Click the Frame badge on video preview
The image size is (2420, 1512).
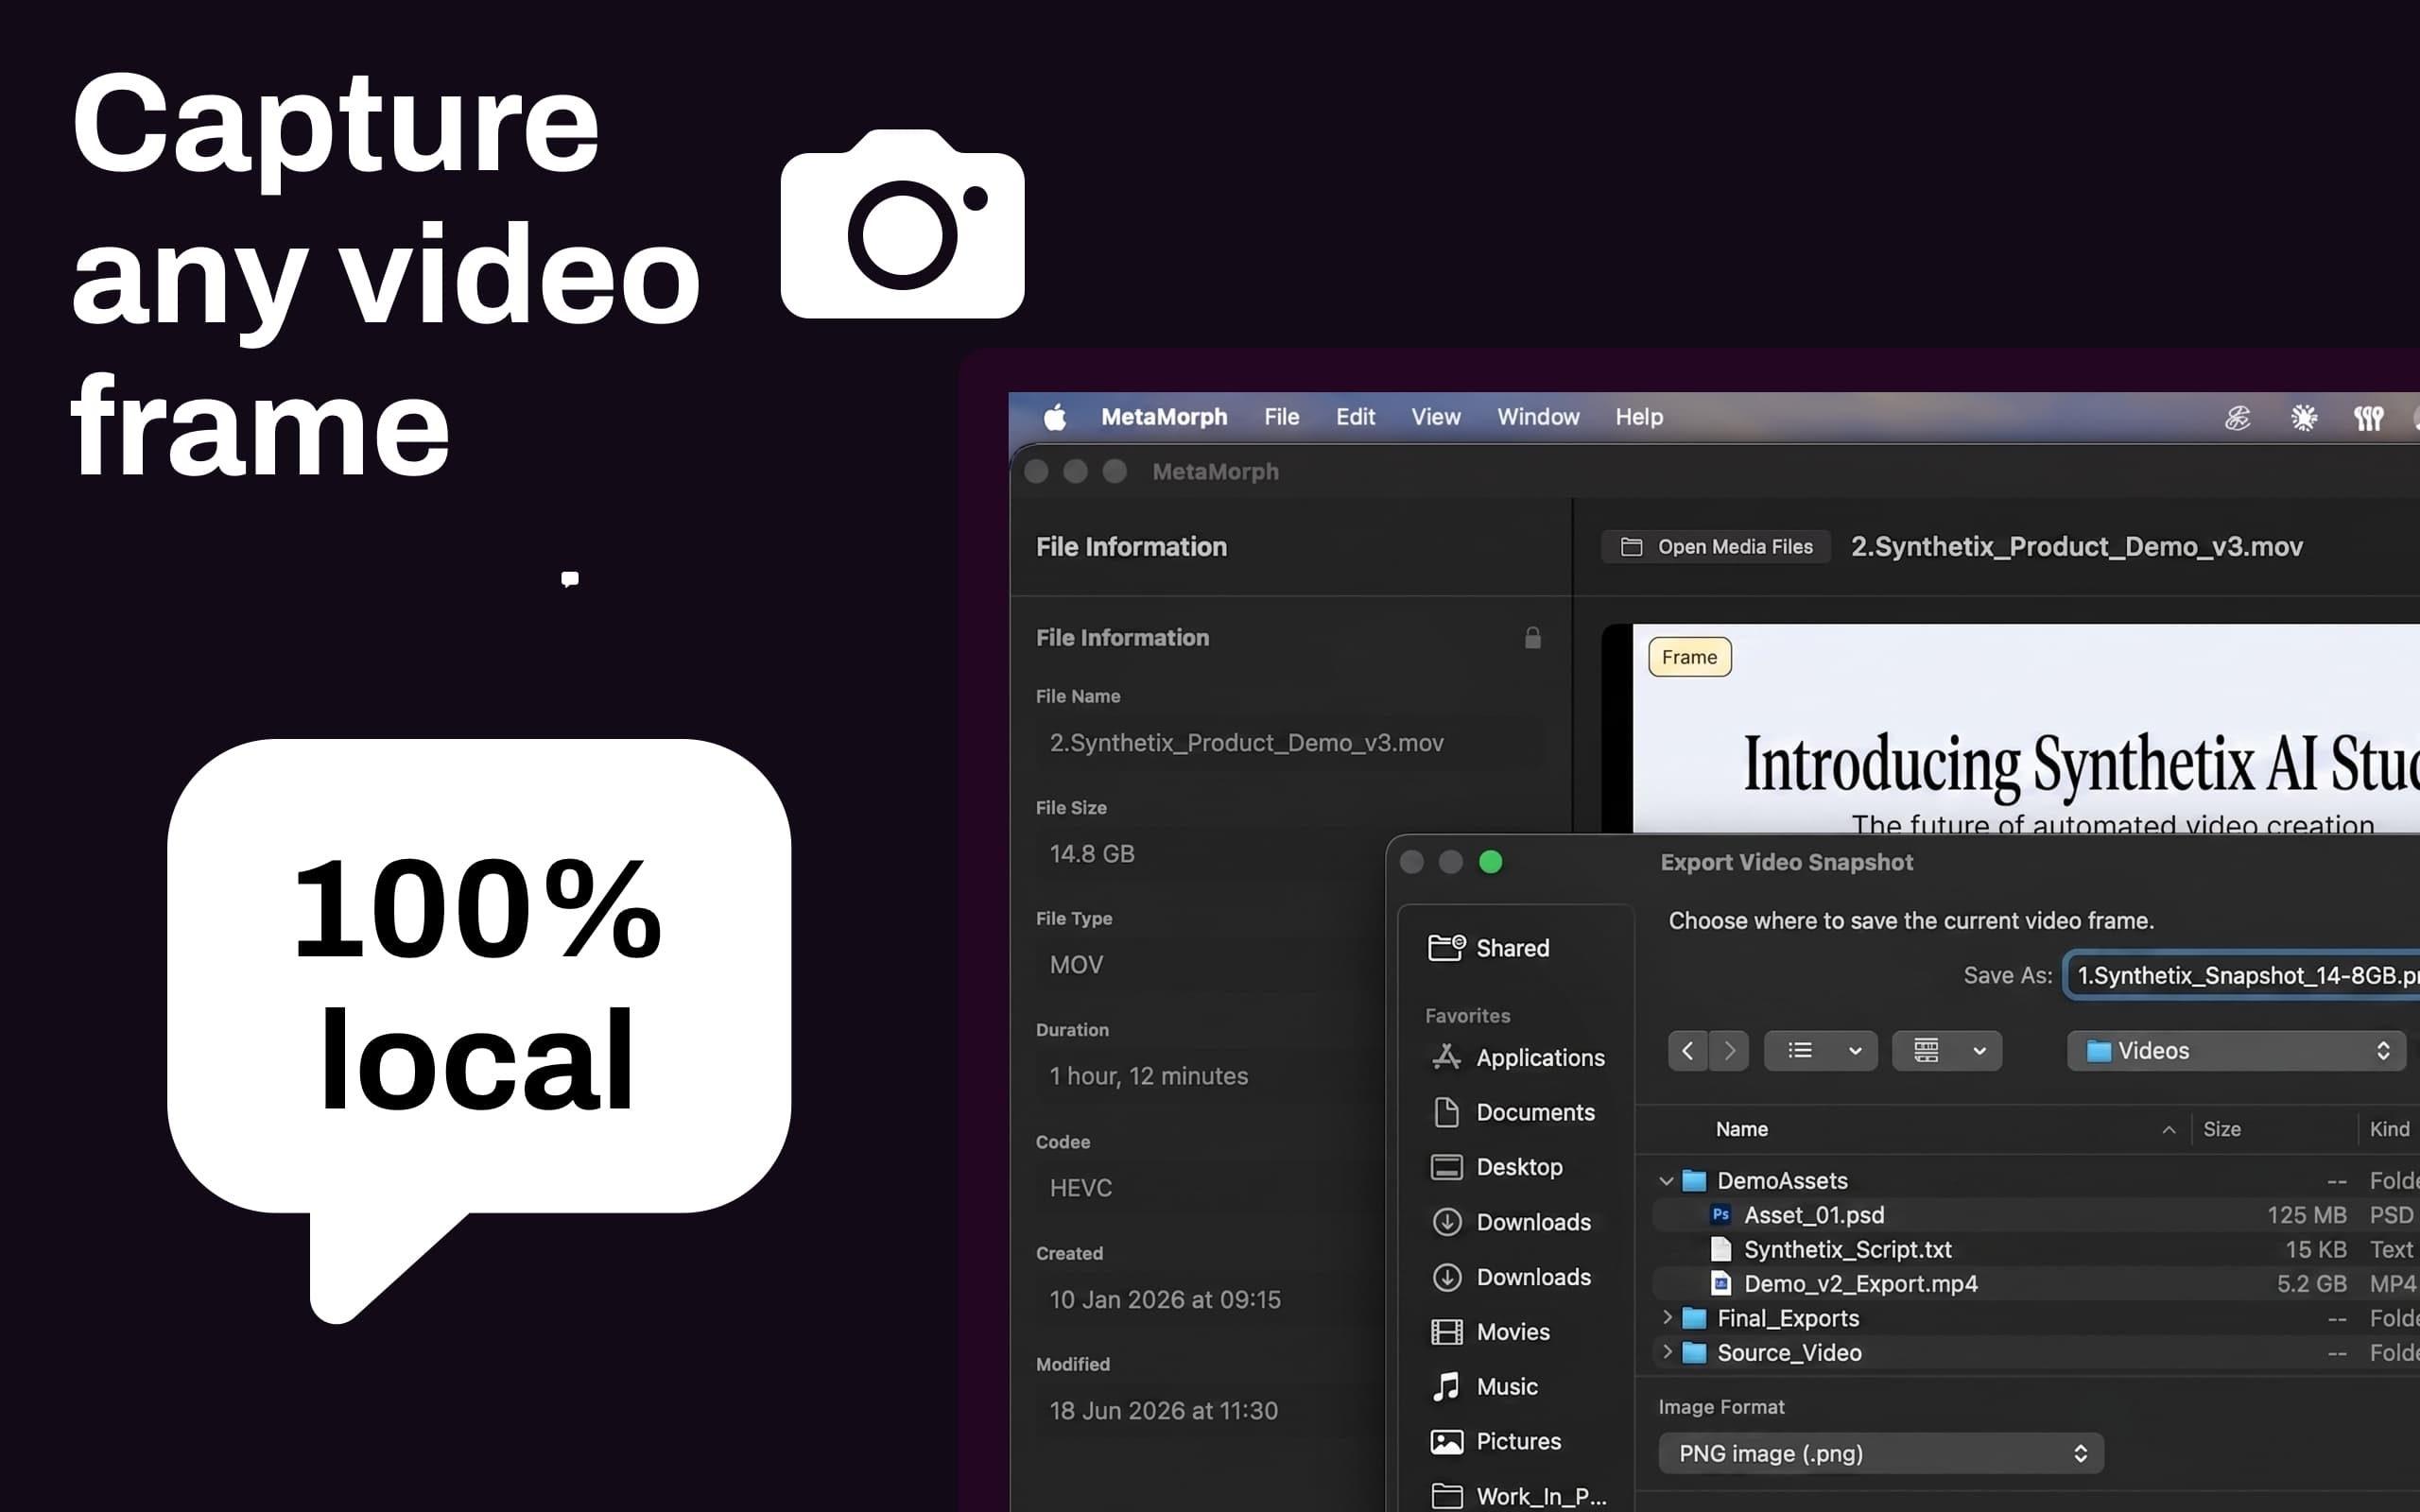[1689, 657]
